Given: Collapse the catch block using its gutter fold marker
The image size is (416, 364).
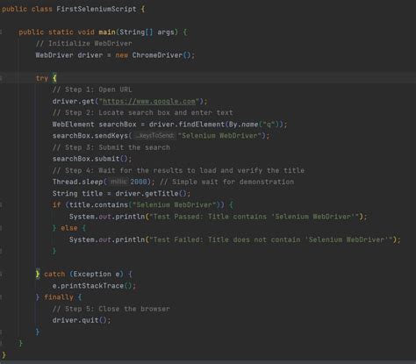Looking at the screenshot, I should pos(1,274).
